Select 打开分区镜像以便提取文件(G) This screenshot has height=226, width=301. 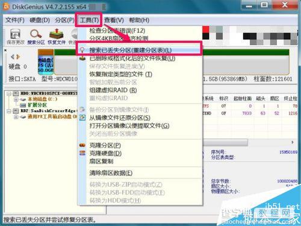tap(129, 126)
